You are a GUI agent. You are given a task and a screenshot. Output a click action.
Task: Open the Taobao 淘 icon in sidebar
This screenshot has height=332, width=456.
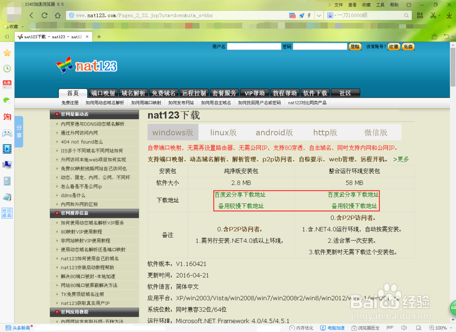(7, 117)
